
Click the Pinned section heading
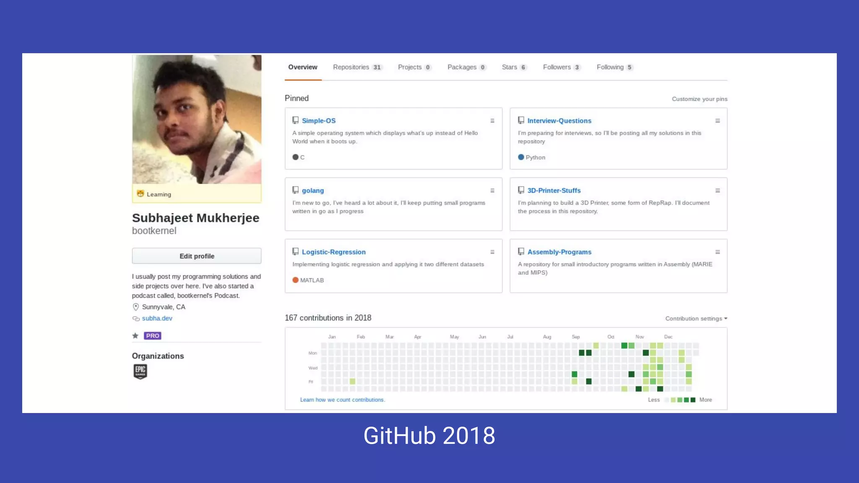coord(297,98)
